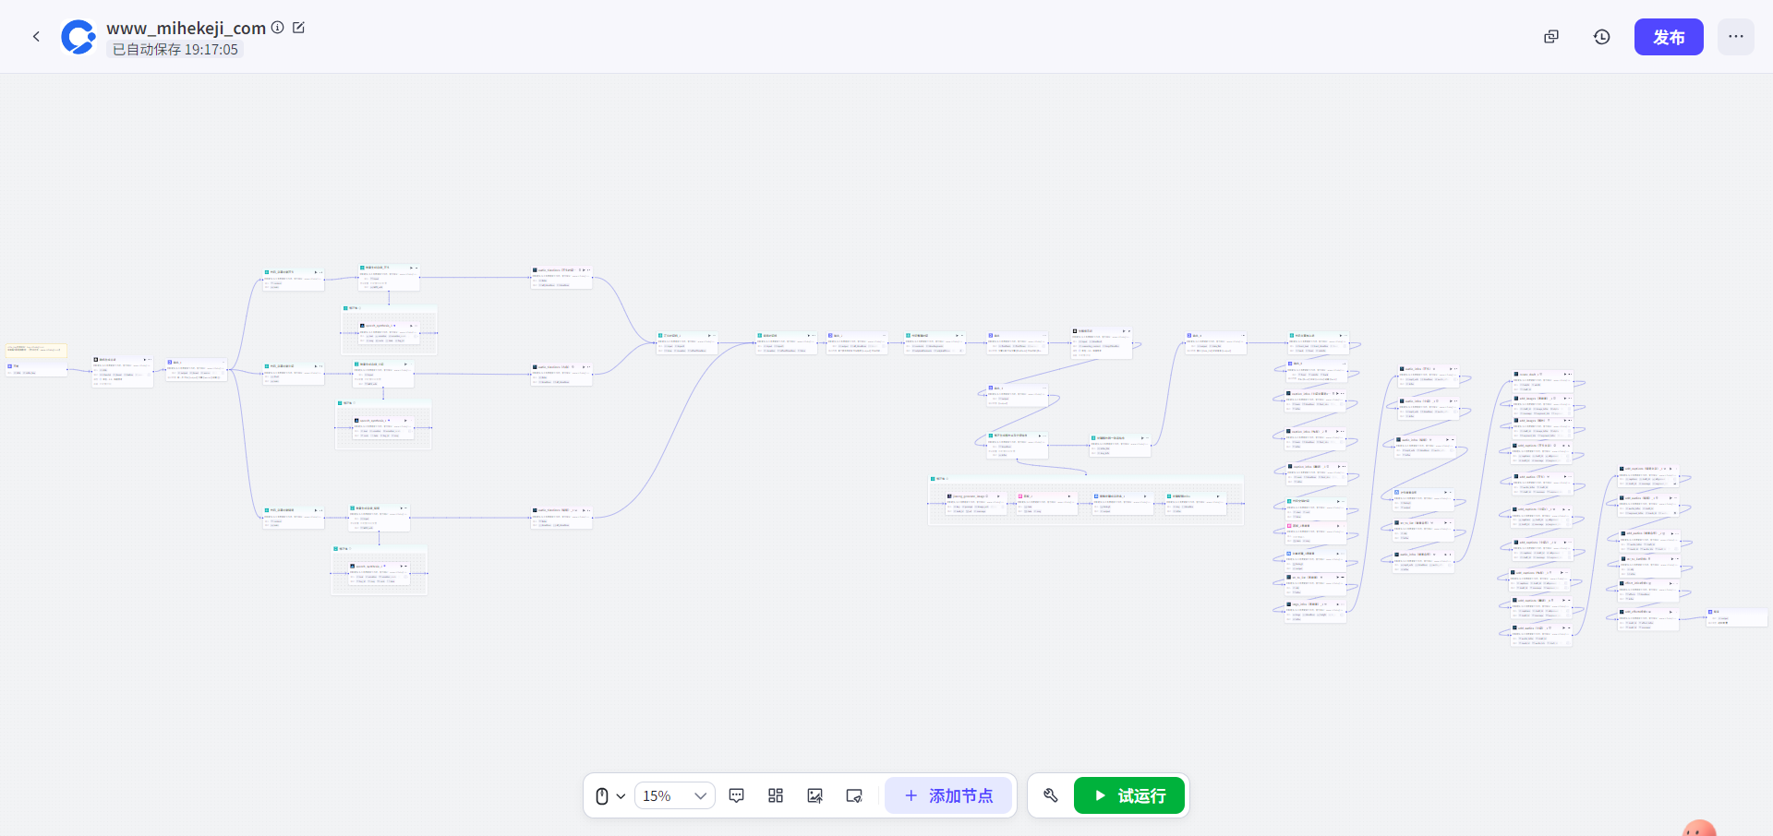The image size is (1773, 836).
Task: Add a comment with speech bubble icon
Action: coord(736,795)
